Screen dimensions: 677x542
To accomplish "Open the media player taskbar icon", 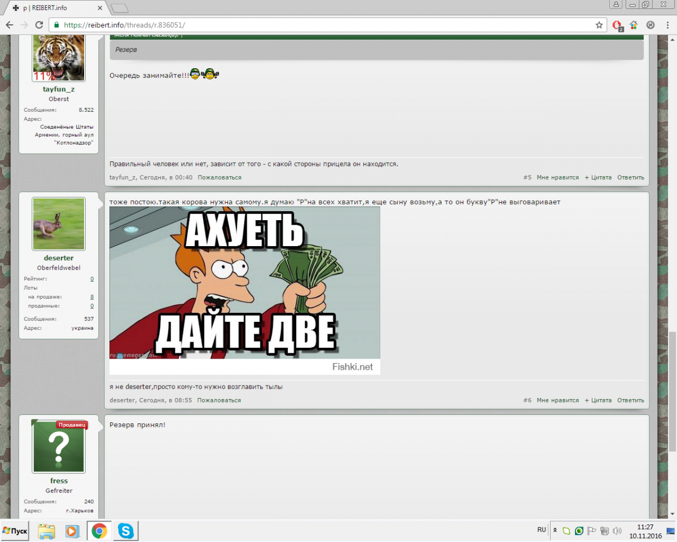I will 72,531.
